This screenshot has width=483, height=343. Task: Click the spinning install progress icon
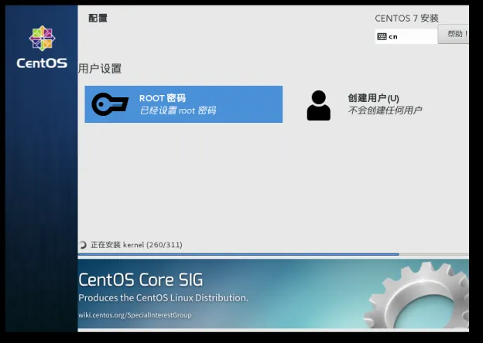click(x=82, y=245)
